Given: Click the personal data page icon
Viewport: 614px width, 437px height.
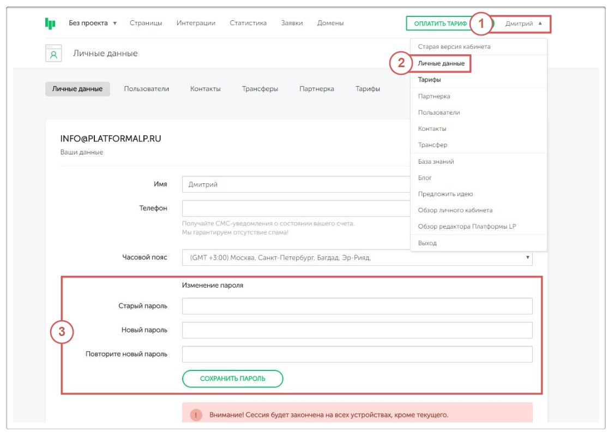Looking at the screenshot, I should pos(53,53).
